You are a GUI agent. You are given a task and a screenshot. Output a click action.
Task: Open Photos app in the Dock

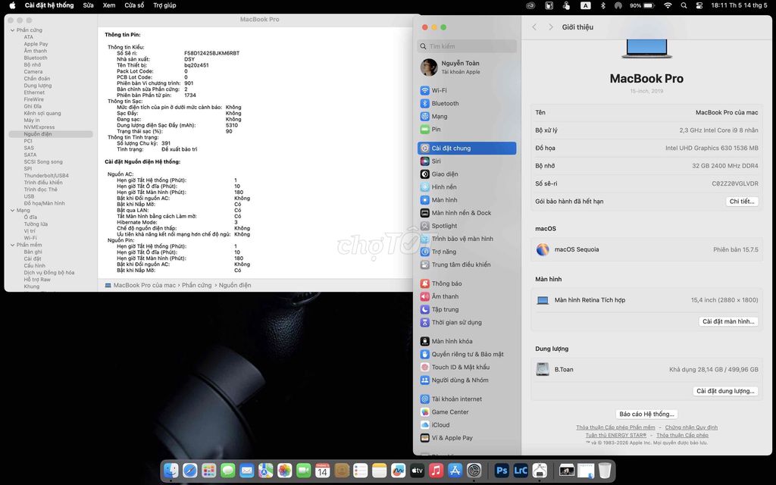point(285,470)
